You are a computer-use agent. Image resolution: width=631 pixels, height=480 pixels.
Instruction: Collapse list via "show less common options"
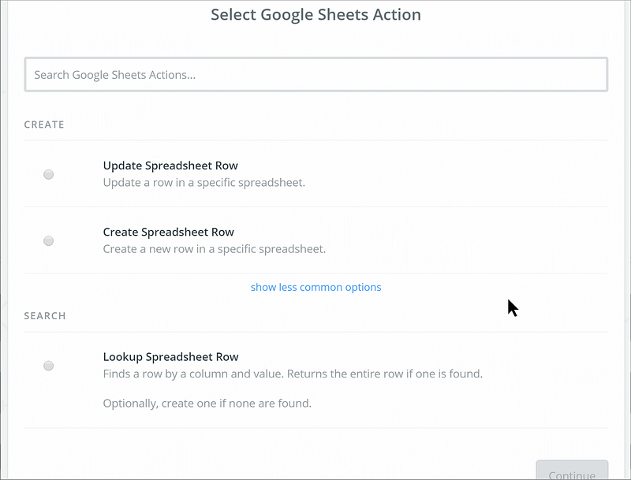pyautogui.click(x=315, y=287)
